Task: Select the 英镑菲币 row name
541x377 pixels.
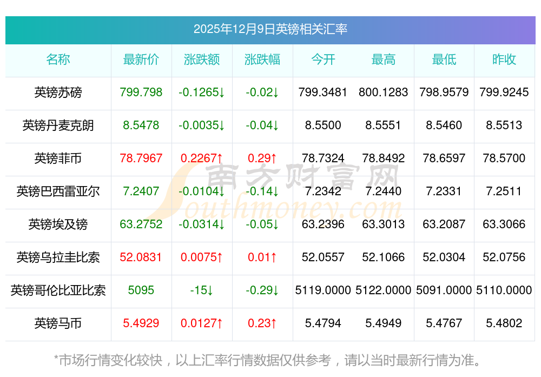Action: click(58, 158)
